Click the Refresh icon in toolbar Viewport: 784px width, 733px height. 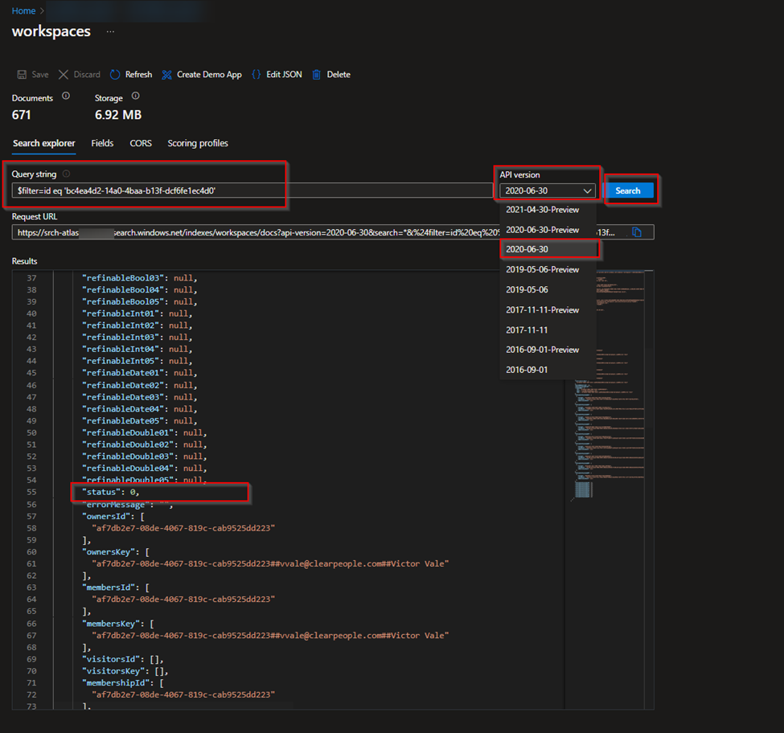click(x=115, y=75)
